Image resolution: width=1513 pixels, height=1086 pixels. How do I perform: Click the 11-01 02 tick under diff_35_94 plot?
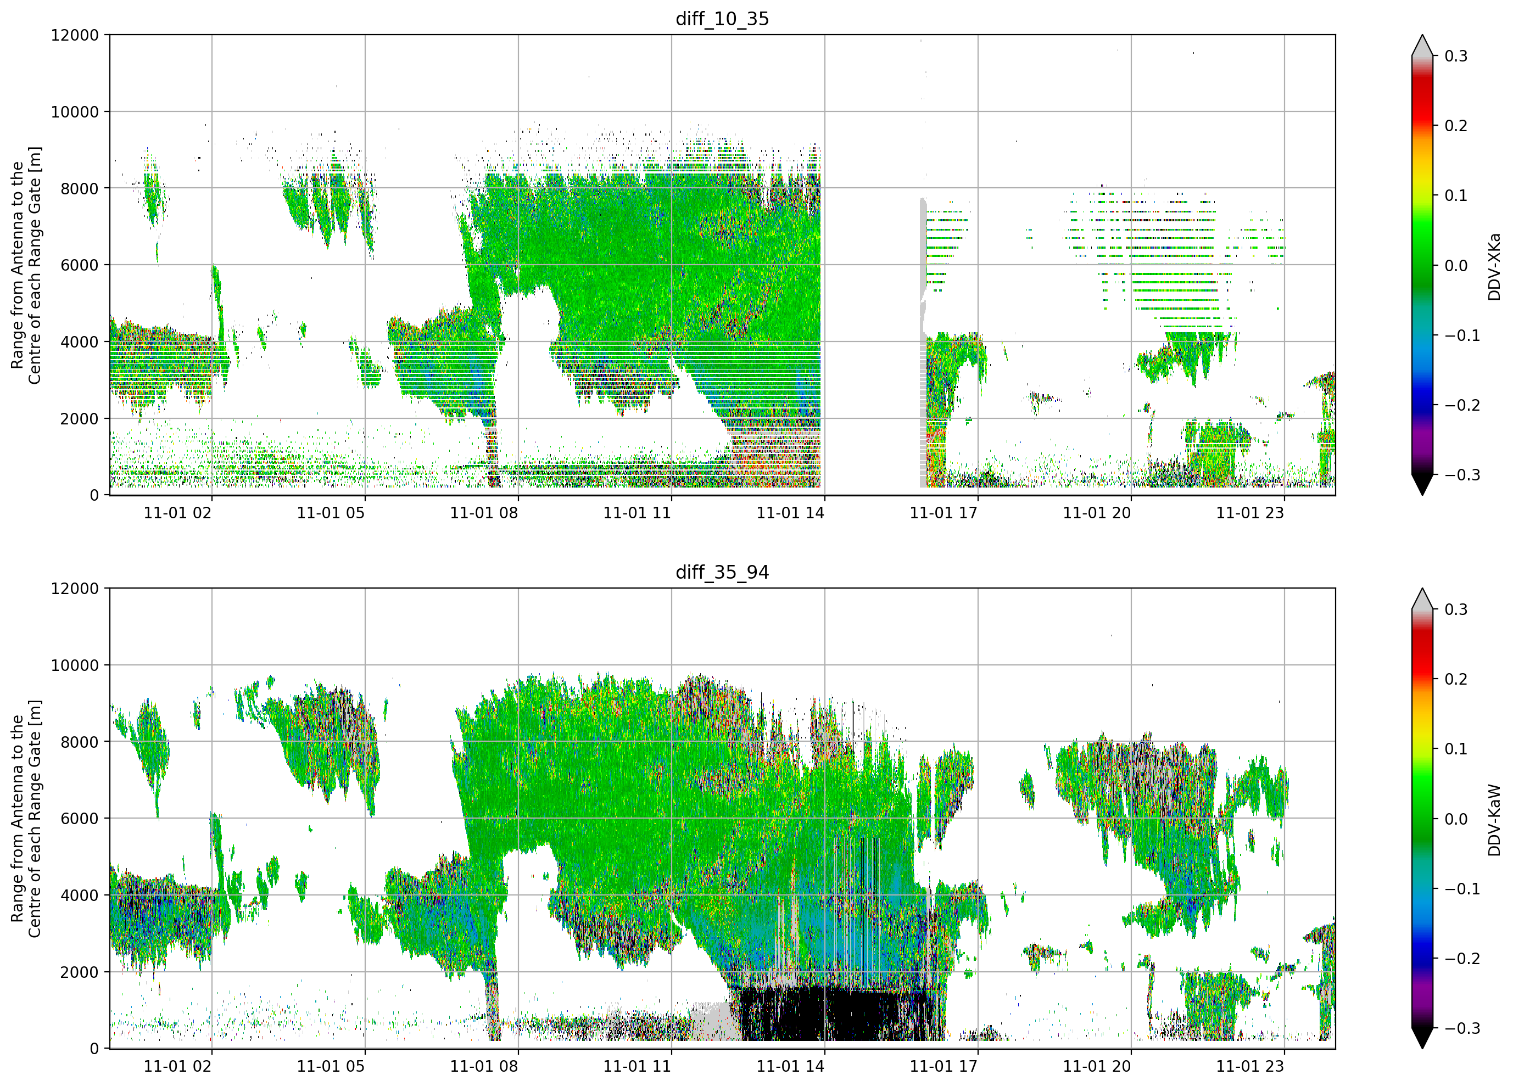177,1066
